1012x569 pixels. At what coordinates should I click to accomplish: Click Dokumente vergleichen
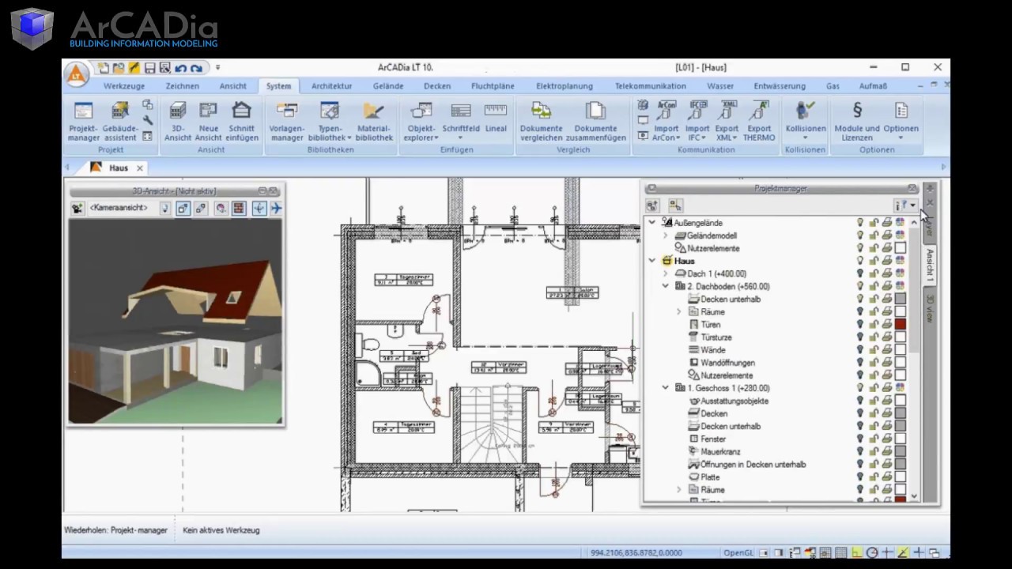541,120
